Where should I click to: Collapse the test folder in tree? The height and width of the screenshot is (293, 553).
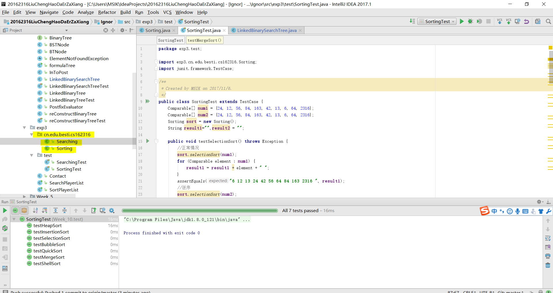tap(32, 155)
